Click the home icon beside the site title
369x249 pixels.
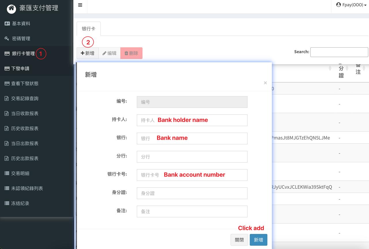(12, 9)
